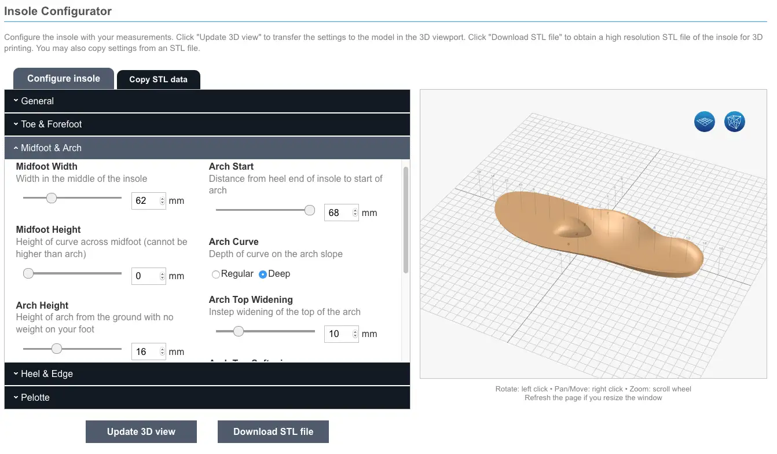
Task: Expand the Toe & Forefoot section
Action: click(x=207, y=125)
